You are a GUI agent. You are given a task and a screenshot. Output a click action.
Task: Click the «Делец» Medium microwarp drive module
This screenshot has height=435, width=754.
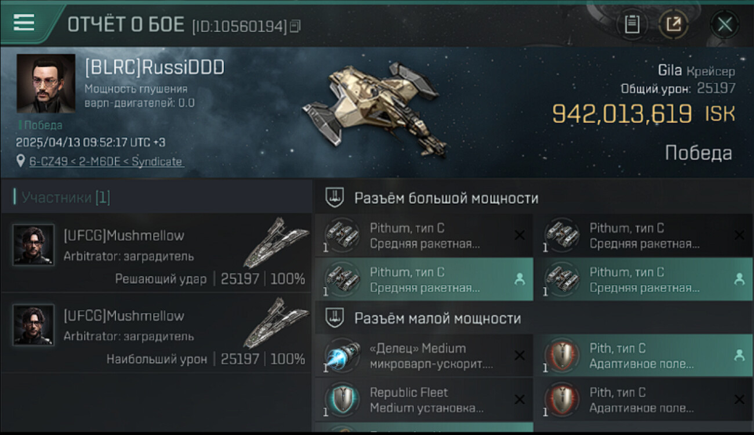(x=424, y=356)
